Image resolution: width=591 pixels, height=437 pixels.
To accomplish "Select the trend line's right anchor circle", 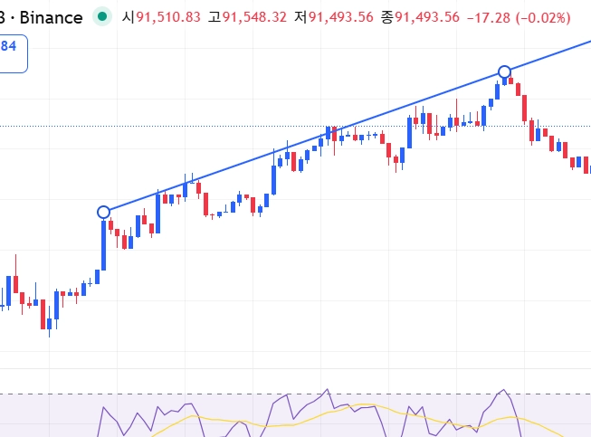I will pos(504,71).
